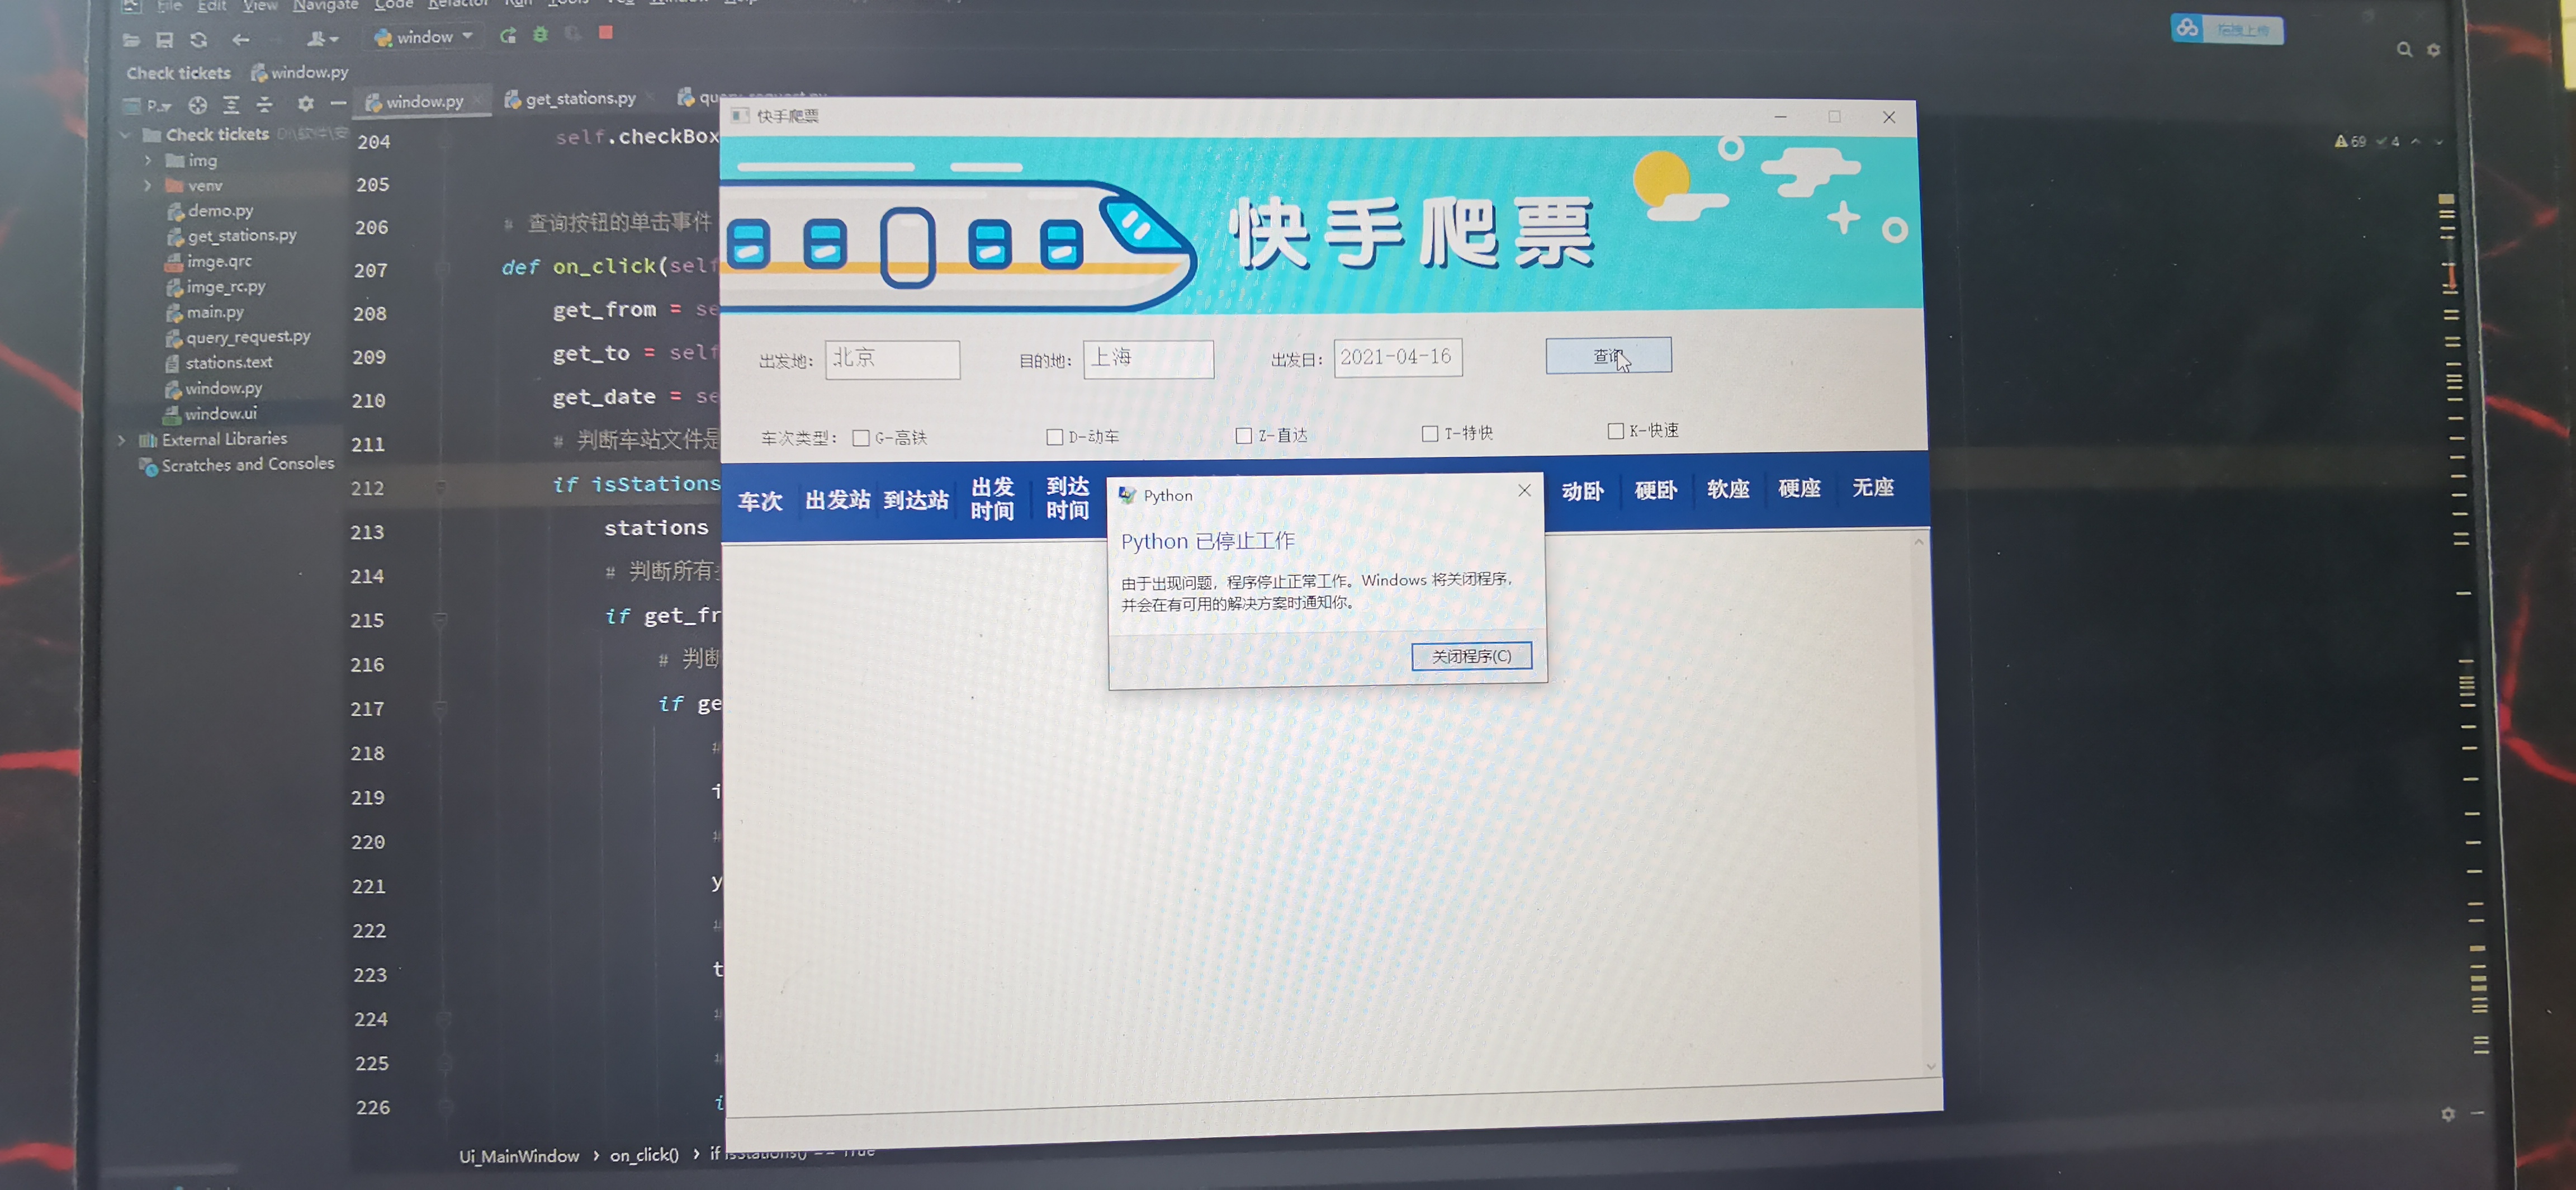Click the Select Opened File target icon
2576x1190 pixels.
tap(198, 105)
